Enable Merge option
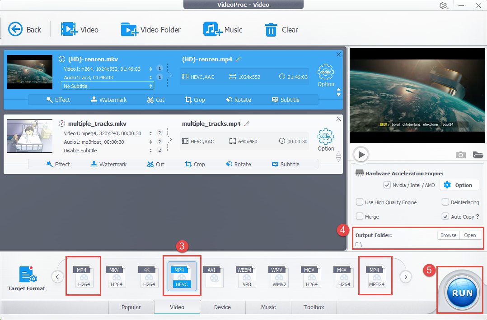 (x=359, y=216)
